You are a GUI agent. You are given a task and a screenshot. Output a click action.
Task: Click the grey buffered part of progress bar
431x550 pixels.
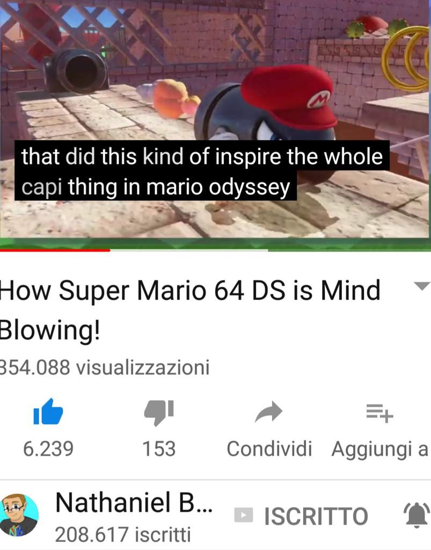[189, 250]
